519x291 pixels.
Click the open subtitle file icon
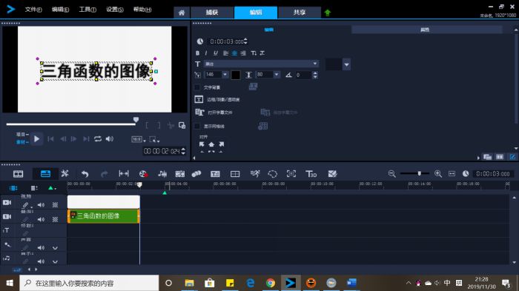[199, 113]
